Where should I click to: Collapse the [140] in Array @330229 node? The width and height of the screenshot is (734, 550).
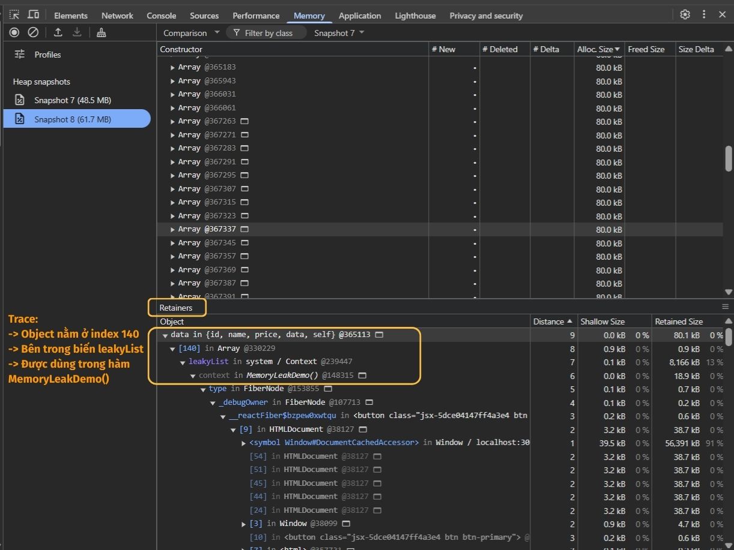173,348
